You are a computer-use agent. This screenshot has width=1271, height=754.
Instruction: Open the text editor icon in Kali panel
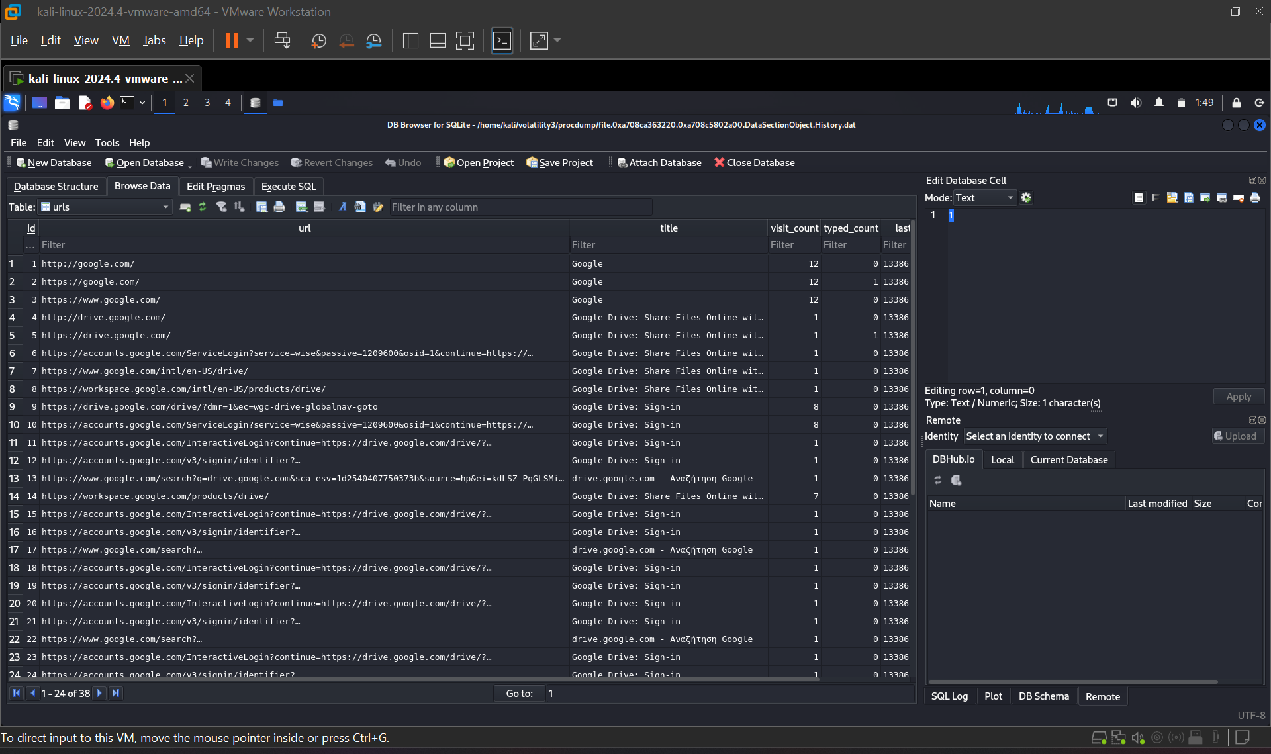pyautogui.click(x=85, y=103)
